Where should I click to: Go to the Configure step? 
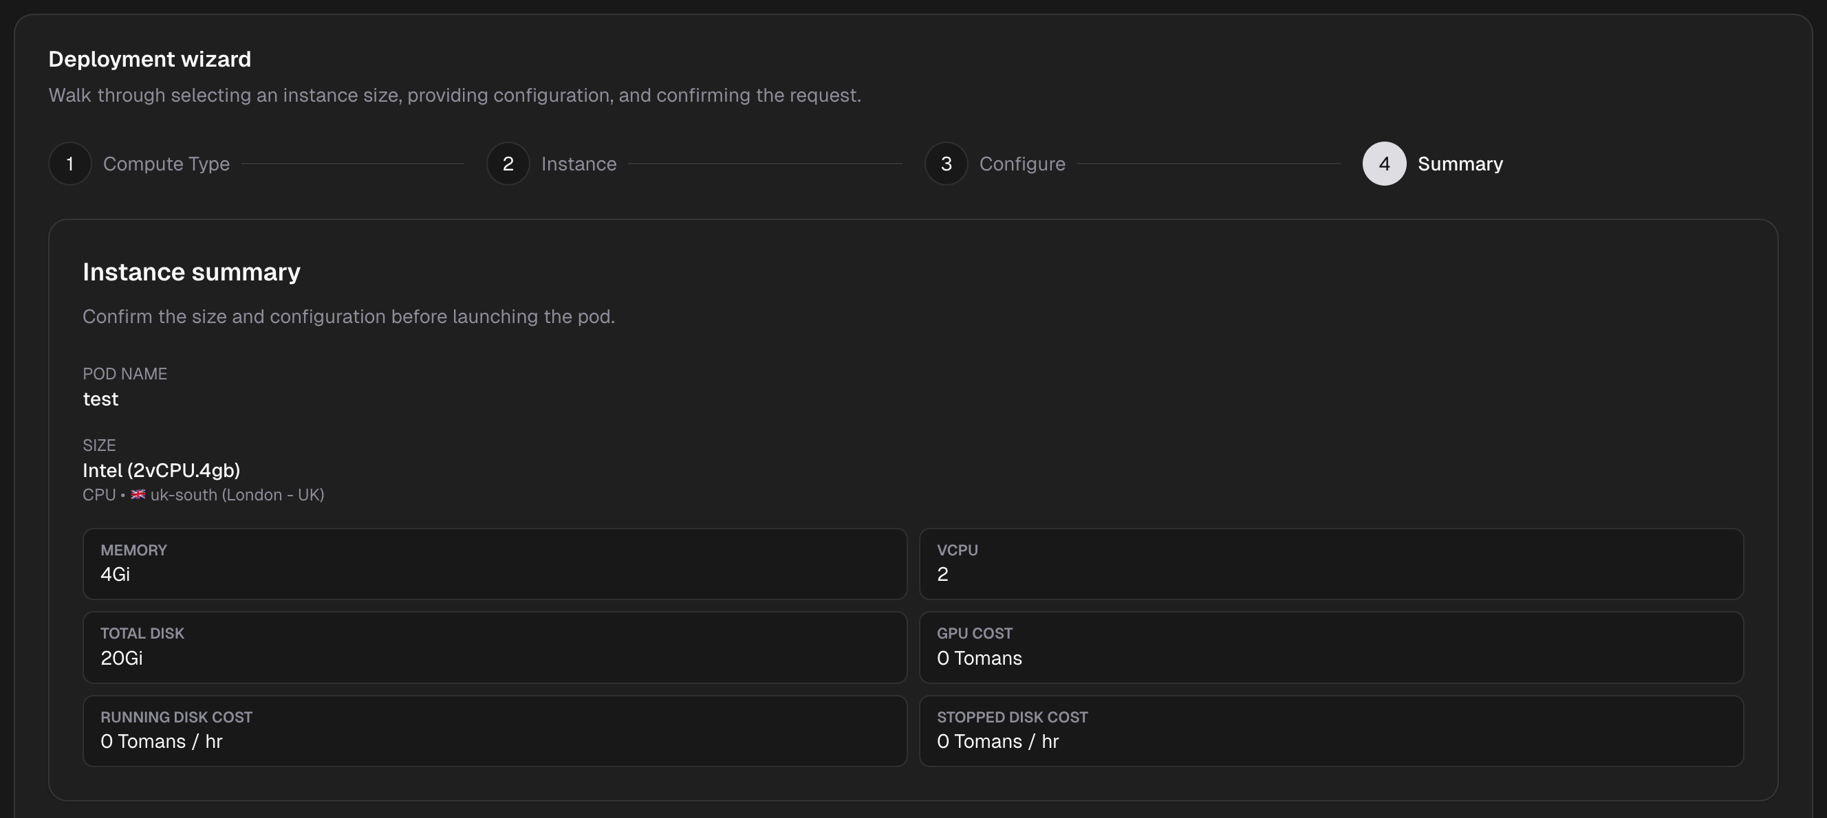pos(1022,164)
